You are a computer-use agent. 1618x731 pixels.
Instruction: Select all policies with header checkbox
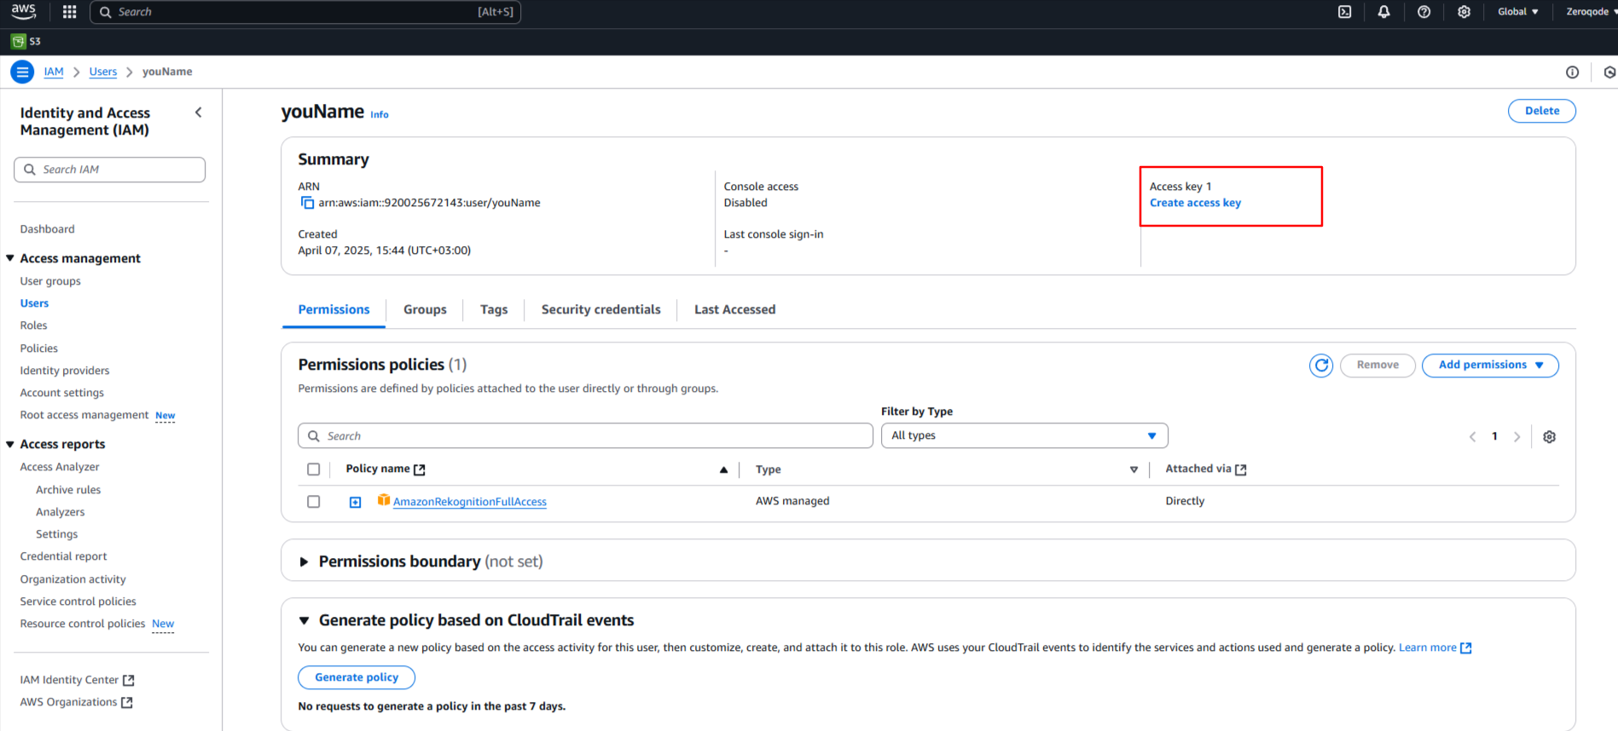click(x=314, y=469)
